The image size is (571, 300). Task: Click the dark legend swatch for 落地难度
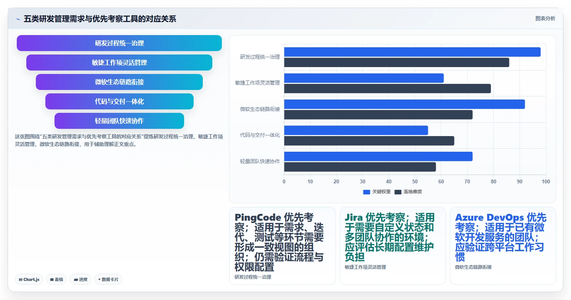398,192
